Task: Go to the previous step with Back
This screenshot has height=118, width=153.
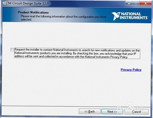Action: 90,112
